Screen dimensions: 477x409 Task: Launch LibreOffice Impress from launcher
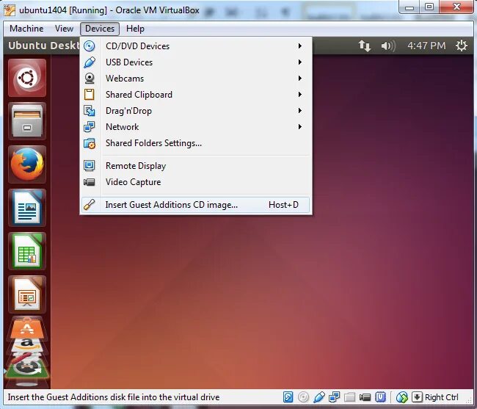(x=27, y=294)
